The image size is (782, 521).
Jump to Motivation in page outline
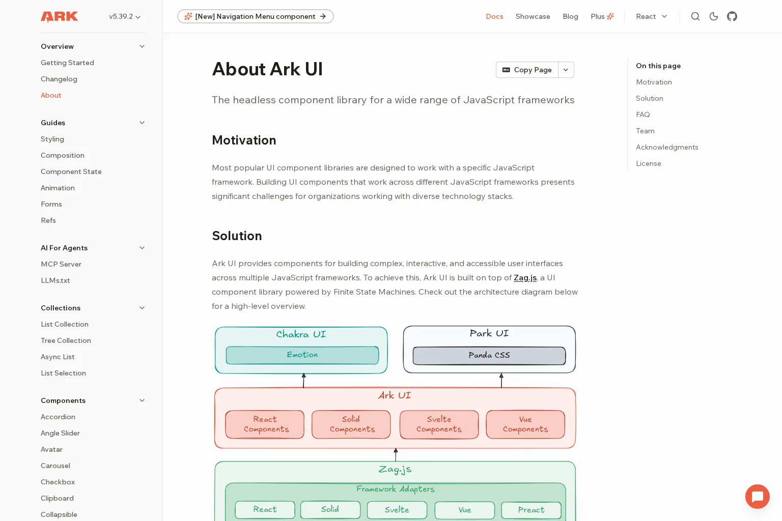pyautogui.click(x=654, y=82)
